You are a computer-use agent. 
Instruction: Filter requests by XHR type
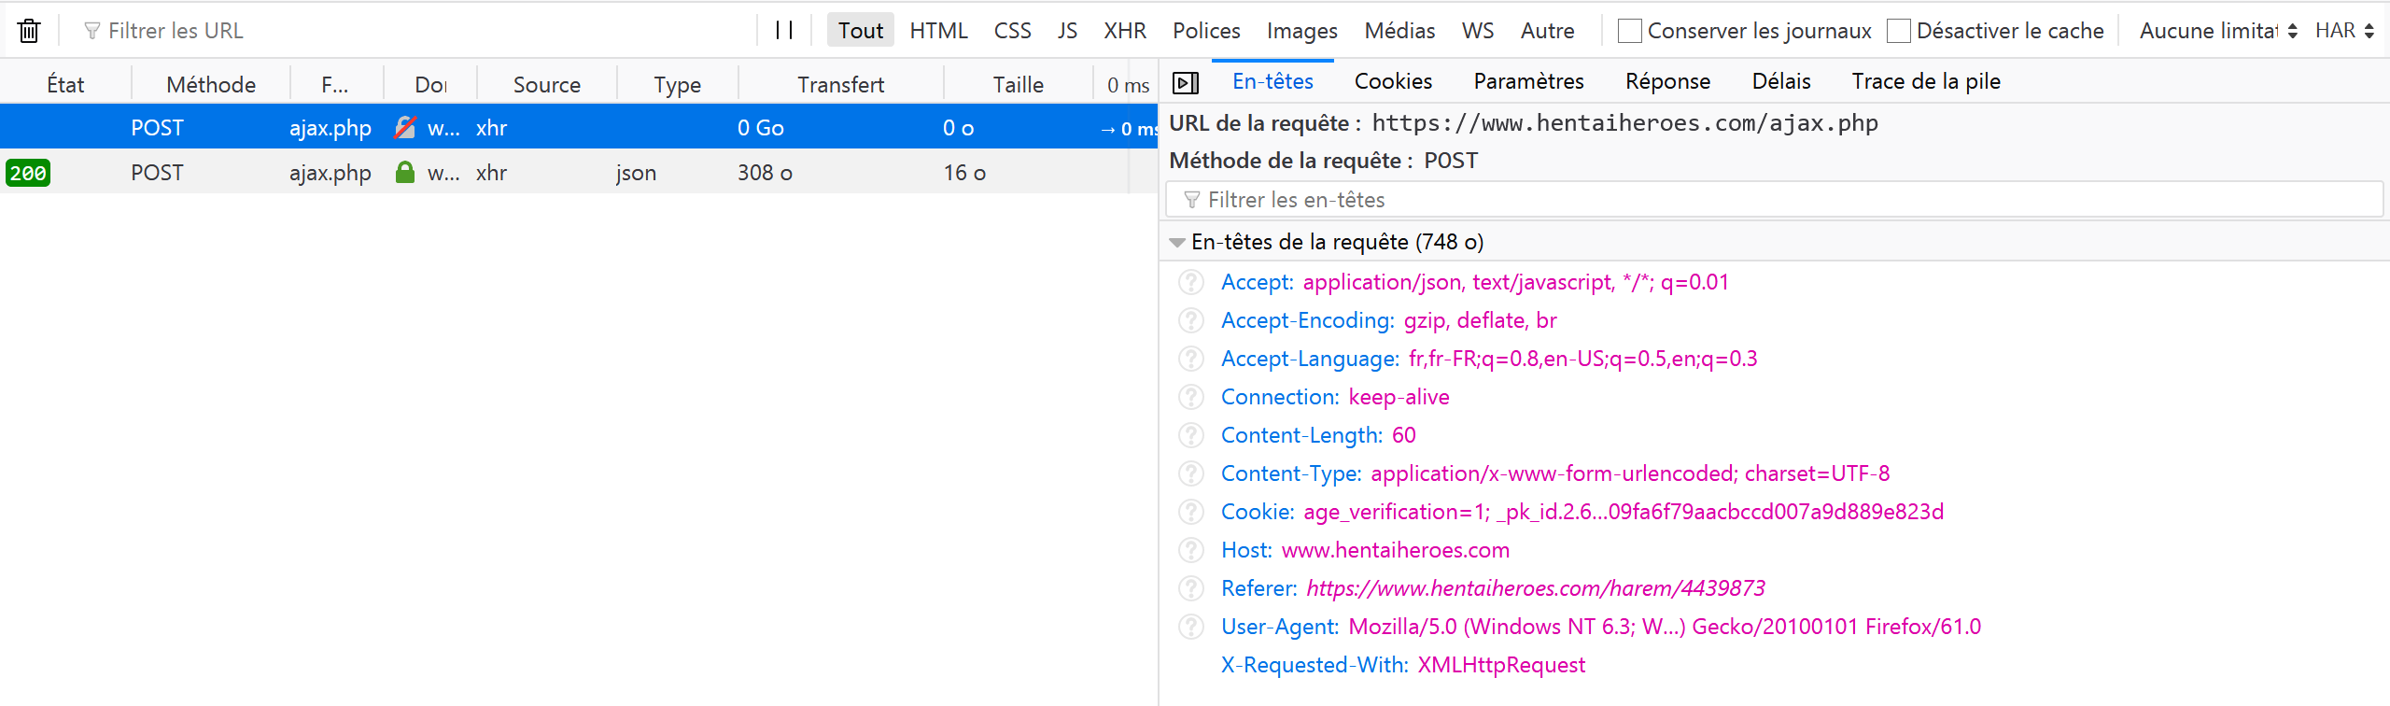(1124, 31)
